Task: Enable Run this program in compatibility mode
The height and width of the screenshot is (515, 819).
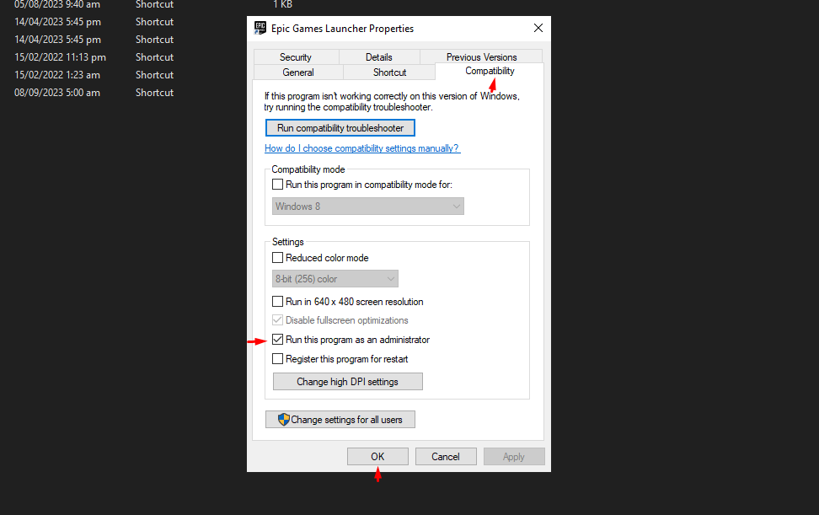Action: pyautogui.click(x=278, y=185)
